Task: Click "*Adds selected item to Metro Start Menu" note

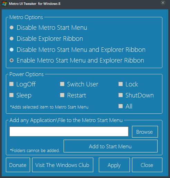Action: [x=49, y=107]
